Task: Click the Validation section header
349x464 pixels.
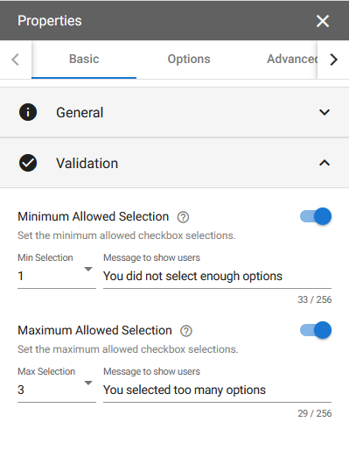Action: [x=175, y=163]
